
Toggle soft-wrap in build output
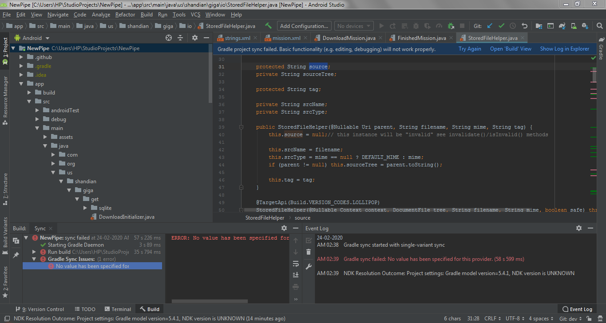pyautogui.click(x=296, y=264)
